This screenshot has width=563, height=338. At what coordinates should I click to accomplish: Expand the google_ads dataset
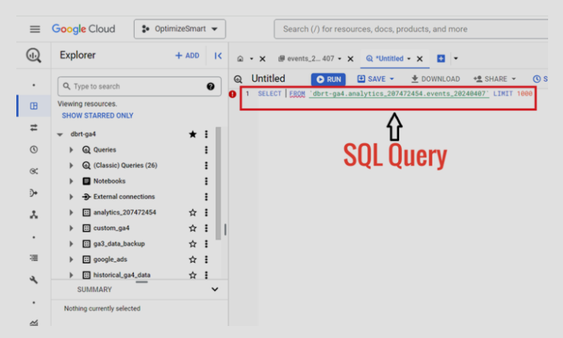[x=71, y=259]
